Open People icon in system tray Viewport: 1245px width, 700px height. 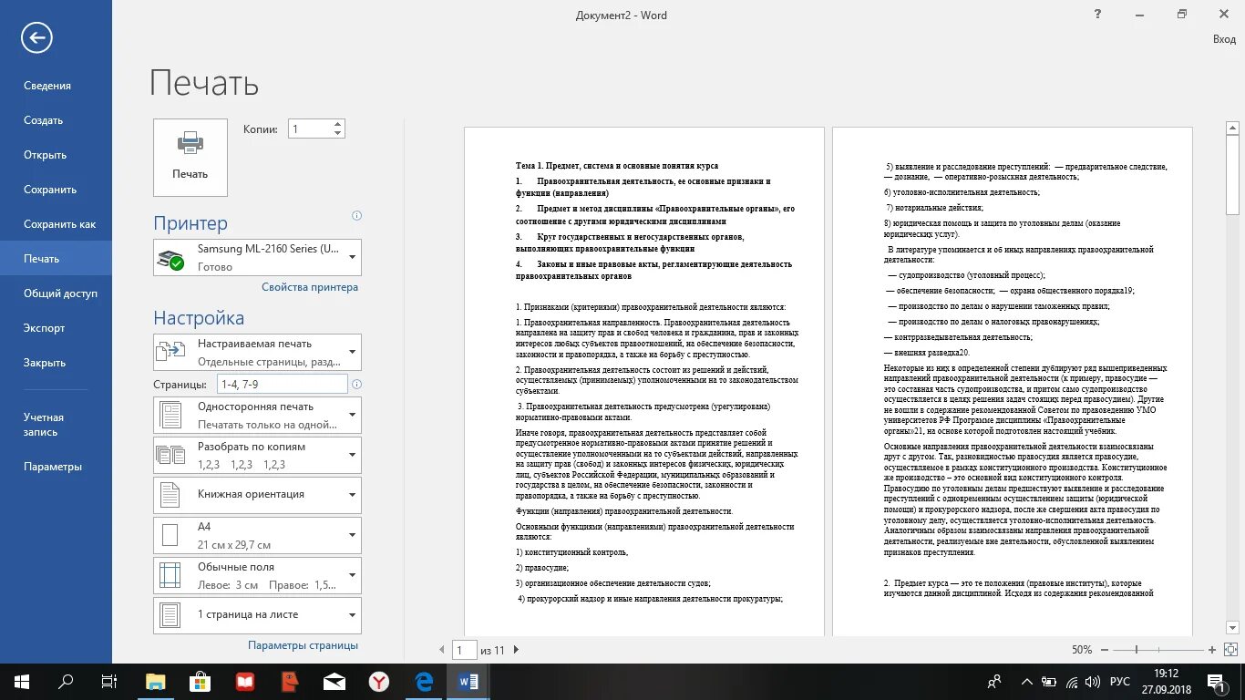coord(994,681)
